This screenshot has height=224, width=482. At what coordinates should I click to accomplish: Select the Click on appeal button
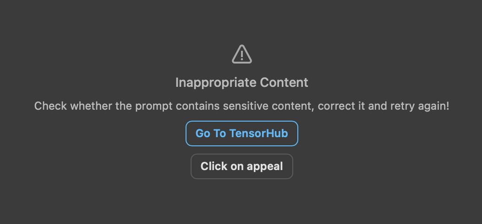click(241, 166)
